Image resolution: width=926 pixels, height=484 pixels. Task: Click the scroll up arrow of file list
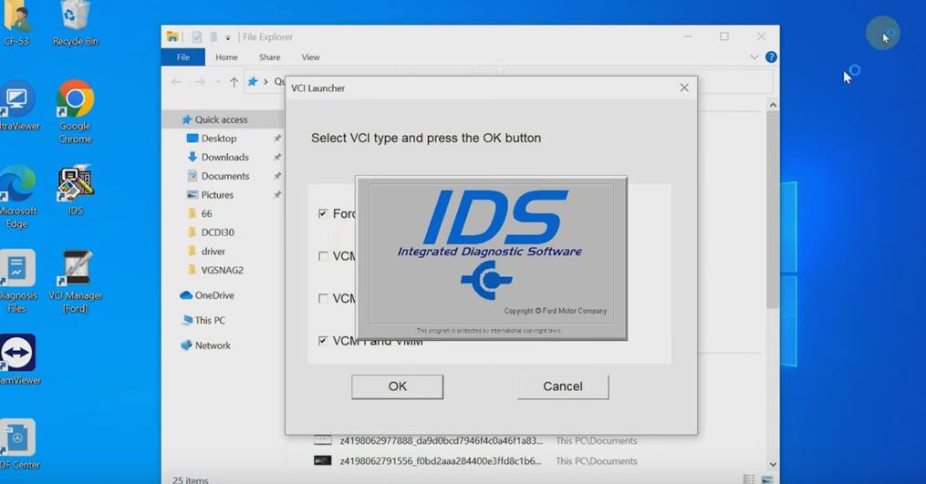pyautogui.click(x=773, y=105)
